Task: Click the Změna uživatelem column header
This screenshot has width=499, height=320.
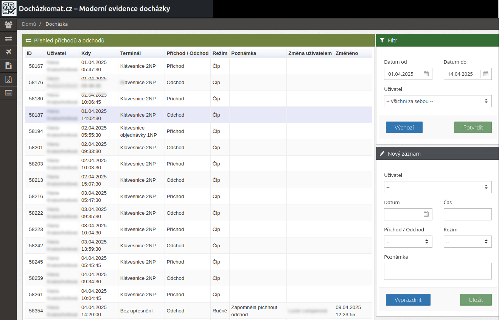Action: click(x=310, y=53)
